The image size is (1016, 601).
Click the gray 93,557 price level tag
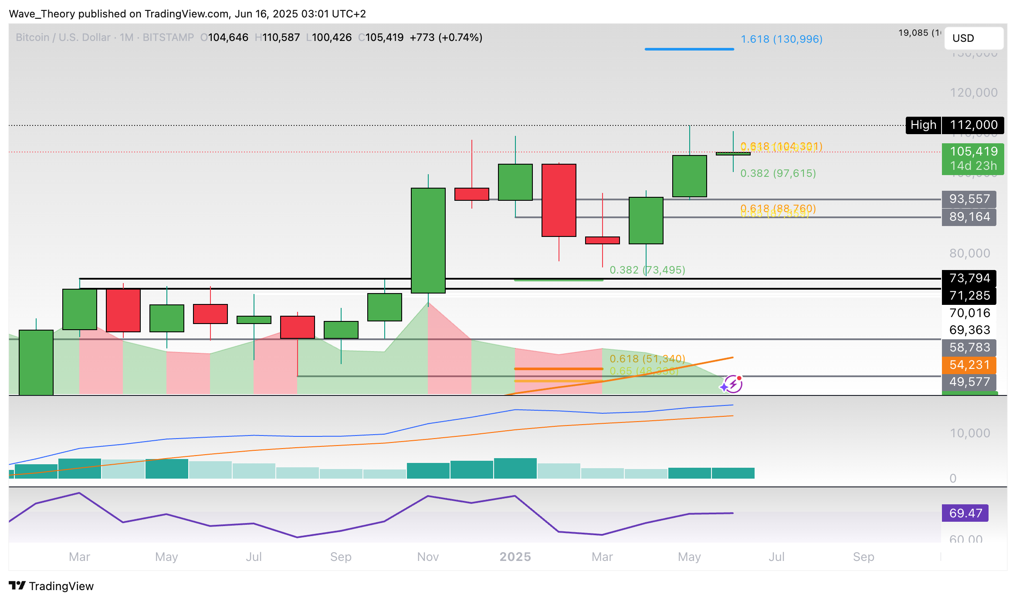(x=969, y=199)
